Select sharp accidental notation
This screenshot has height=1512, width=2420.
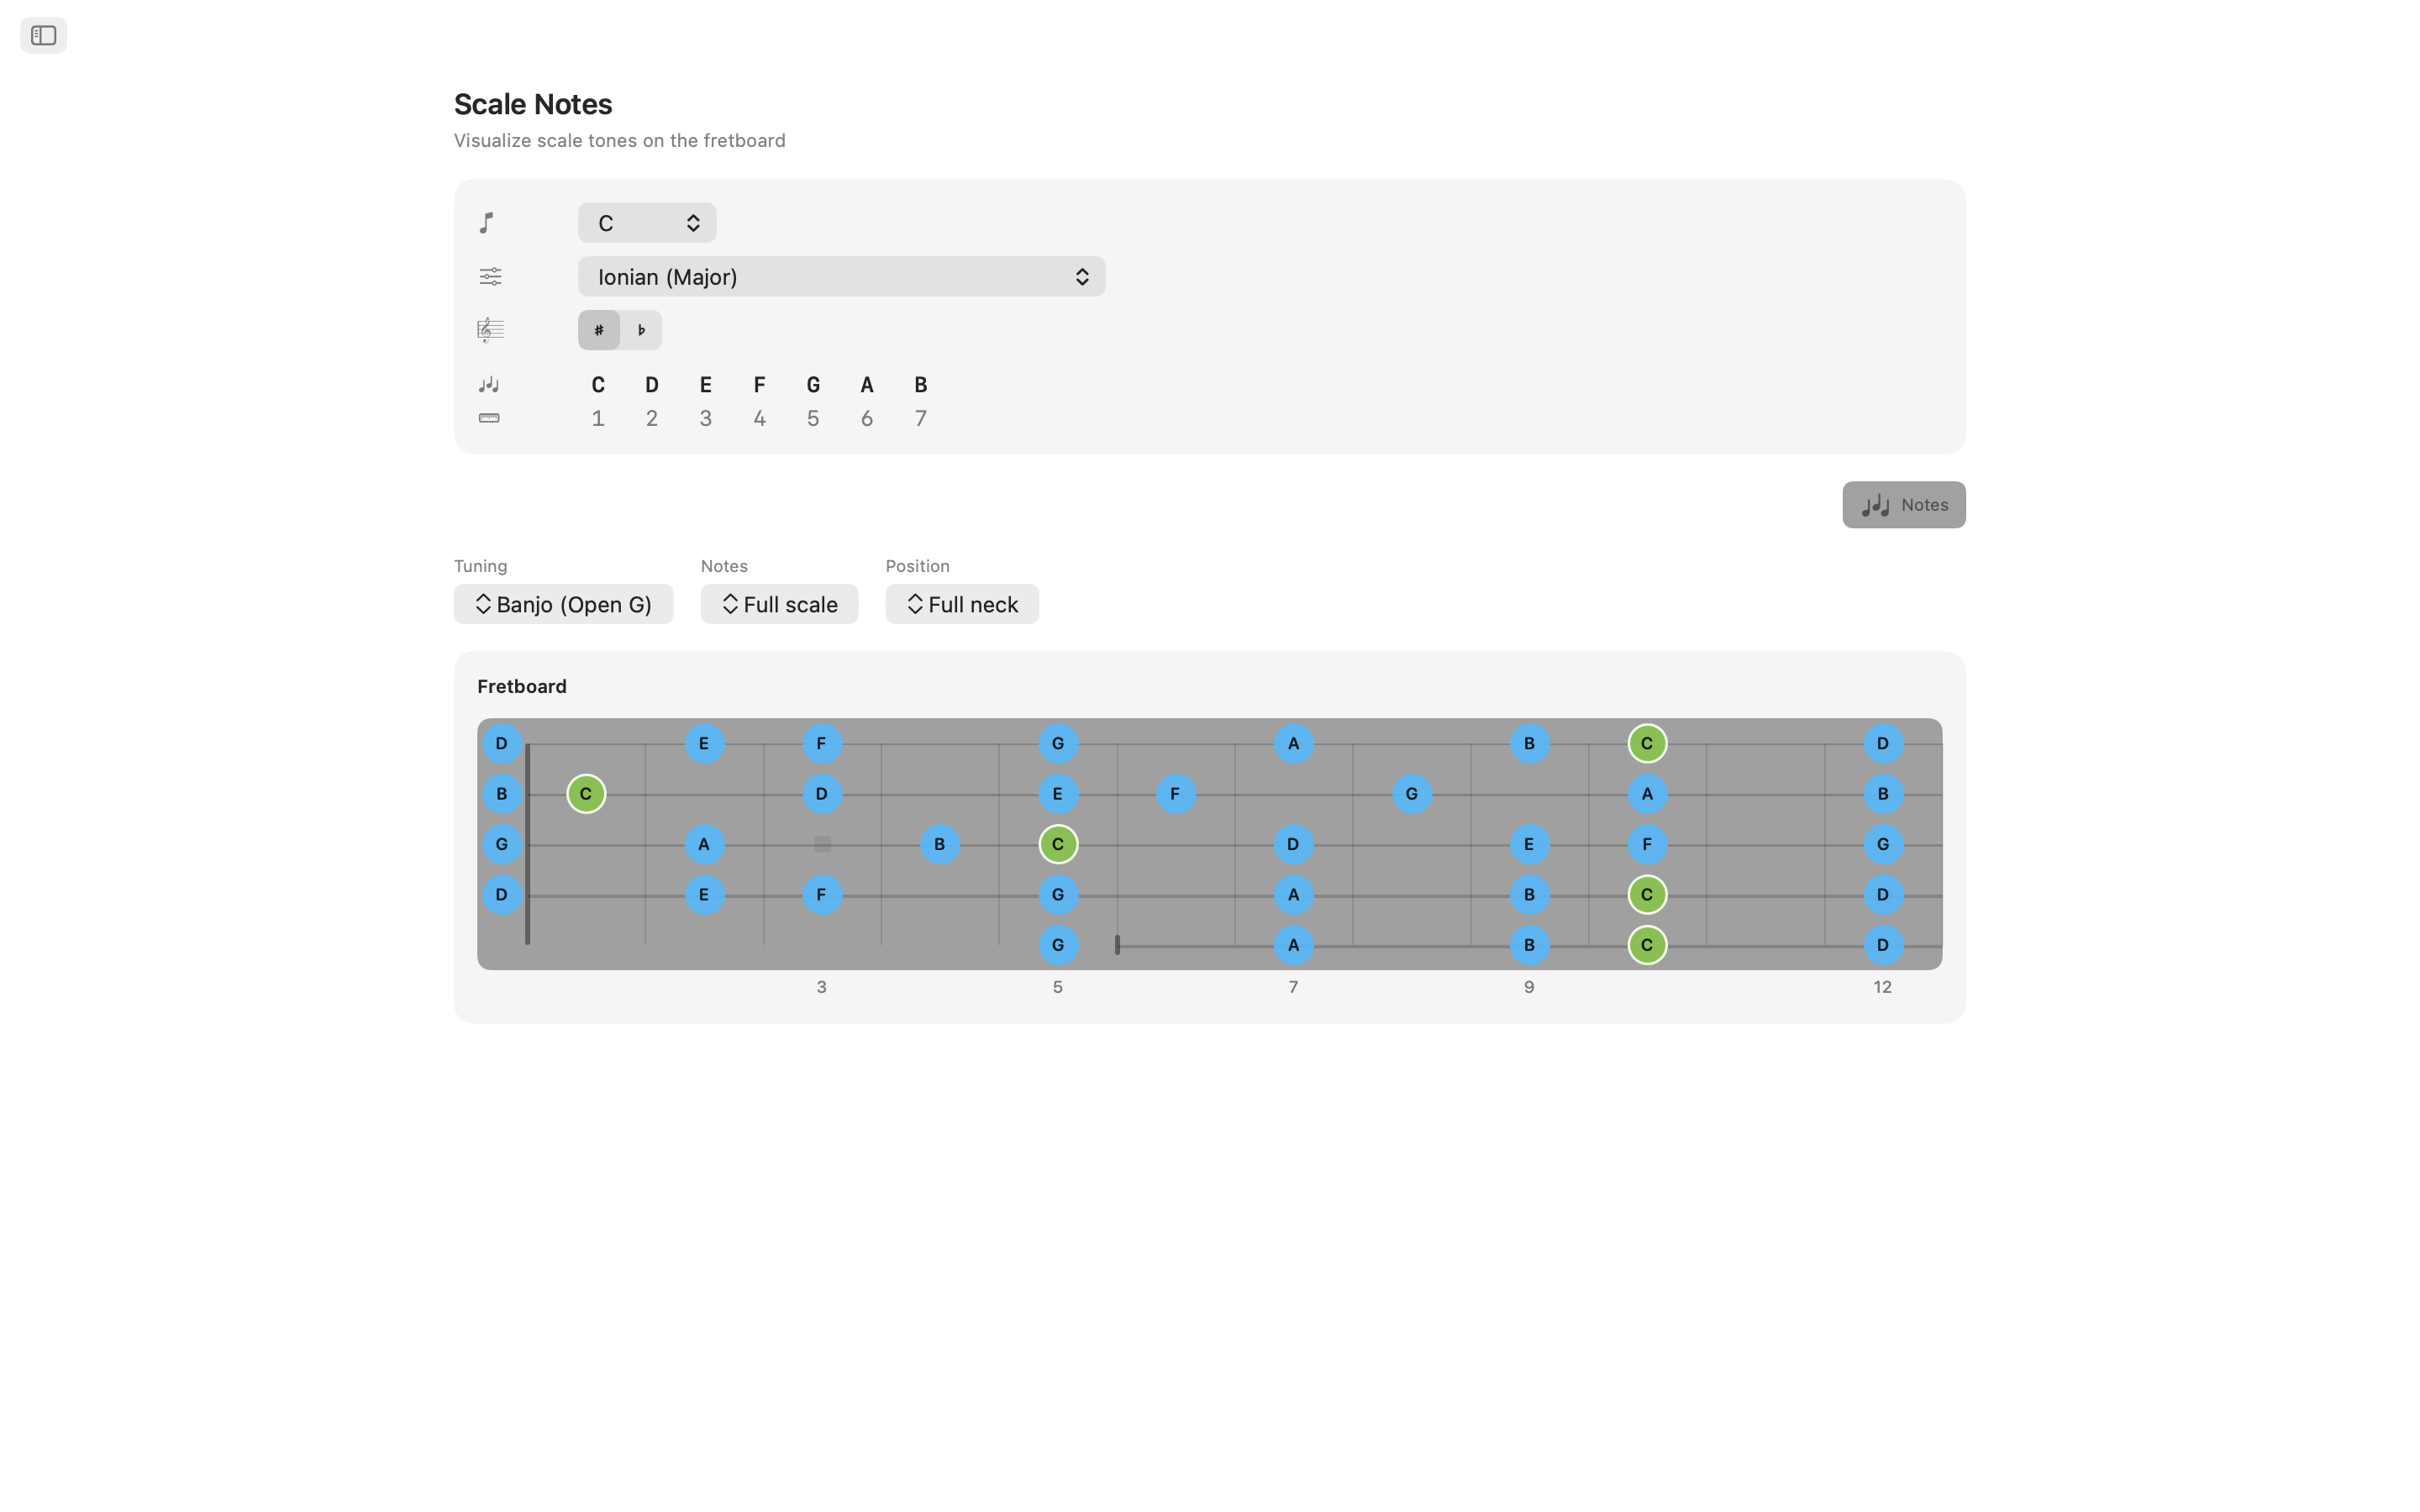tap(599, 330)
